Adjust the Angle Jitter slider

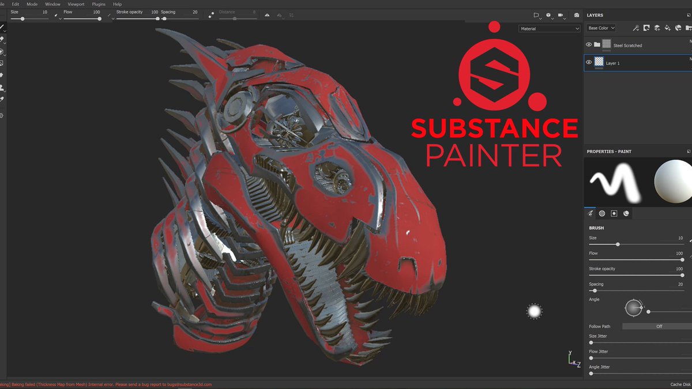640,373
